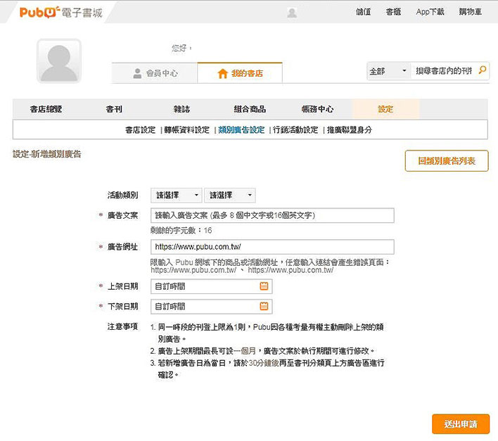Click the search magnifier icon
The width and height of the screenshot is (498, 441).
[482, 70]
